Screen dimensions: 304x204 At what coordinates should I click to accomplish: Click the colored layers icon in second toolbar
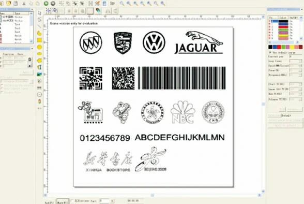pyautogui.click(x=98, y=11)
